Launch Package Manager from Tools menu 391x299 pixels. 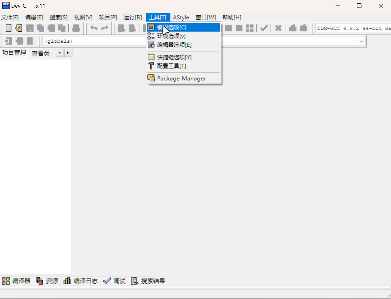tap(183, 78)
